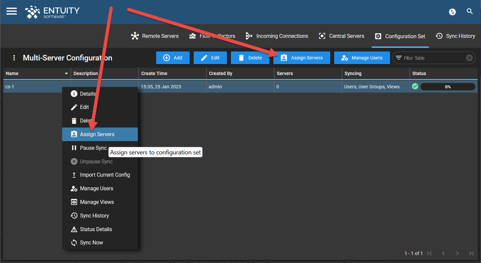Choose Assign Servers in the context menu

click(100, 134)
